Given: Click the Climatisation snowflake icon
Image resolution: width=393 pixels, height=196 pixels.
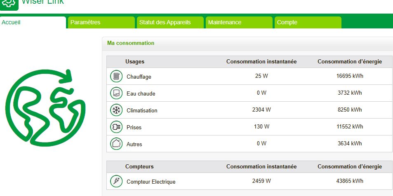Looking at the screenshot, I should [x=116, y=110].
